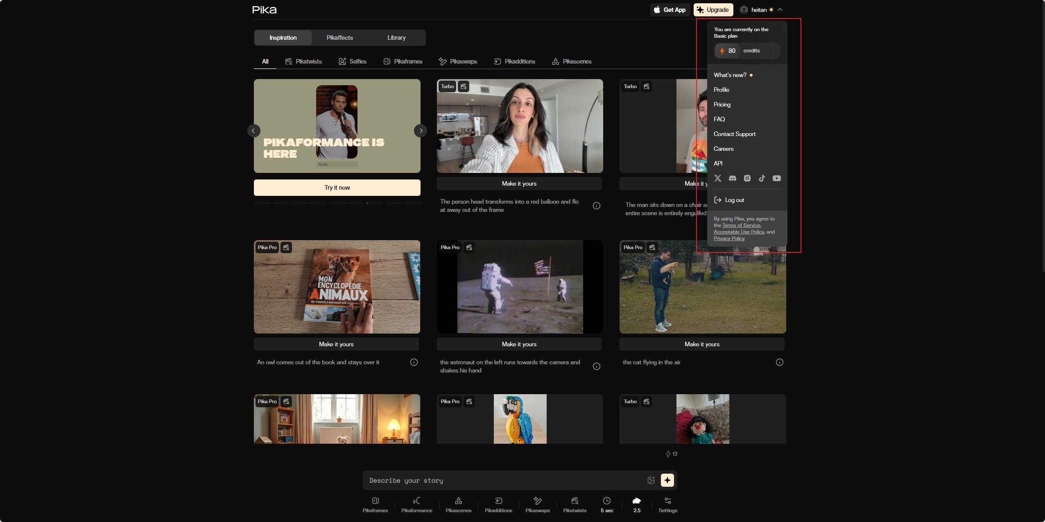
Task: Open the TikTok social icon
Action: click(762, 178)
